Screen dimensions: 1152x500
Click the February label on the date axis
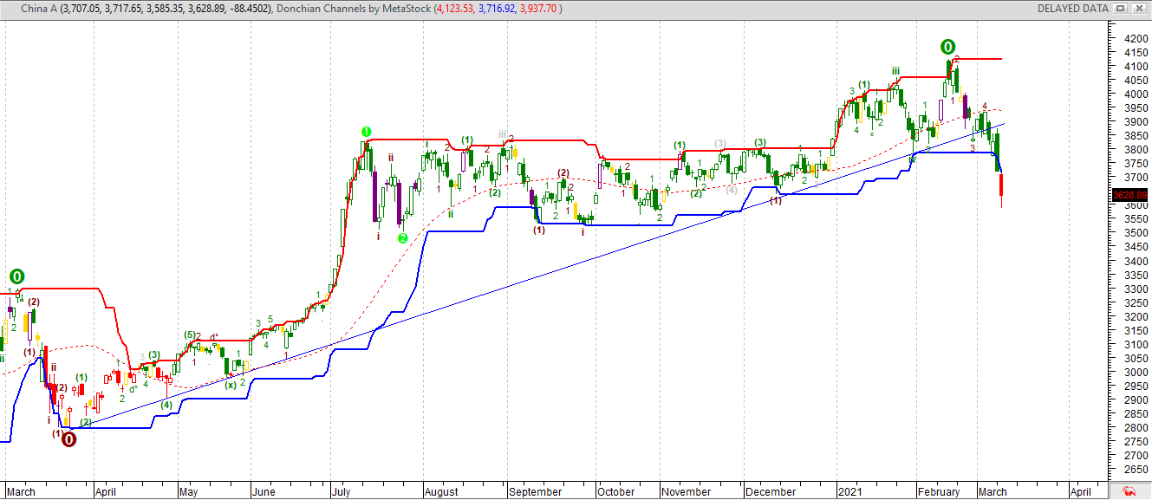tap(940, 491)
